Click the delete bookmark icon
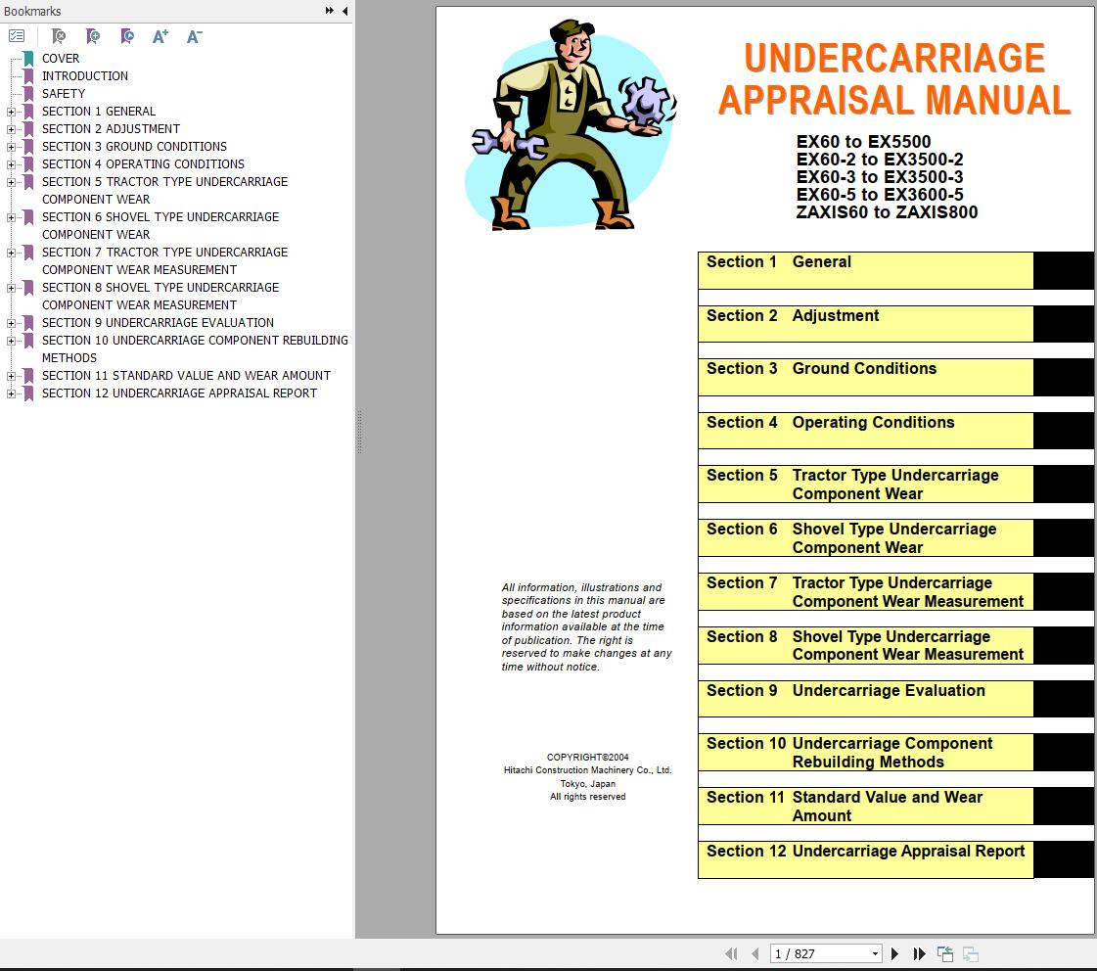This screenshot has height=971, width=1097. [x=59, y=35]
